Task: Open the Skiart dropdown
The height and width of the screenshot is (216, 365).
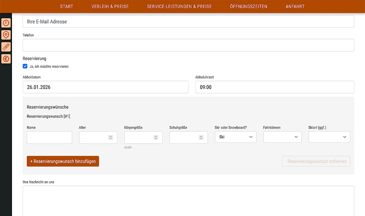Action: (x=329, y=137)
